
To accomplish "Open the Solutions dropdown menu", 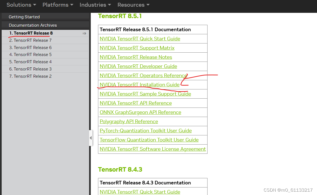I will [21, 5].
